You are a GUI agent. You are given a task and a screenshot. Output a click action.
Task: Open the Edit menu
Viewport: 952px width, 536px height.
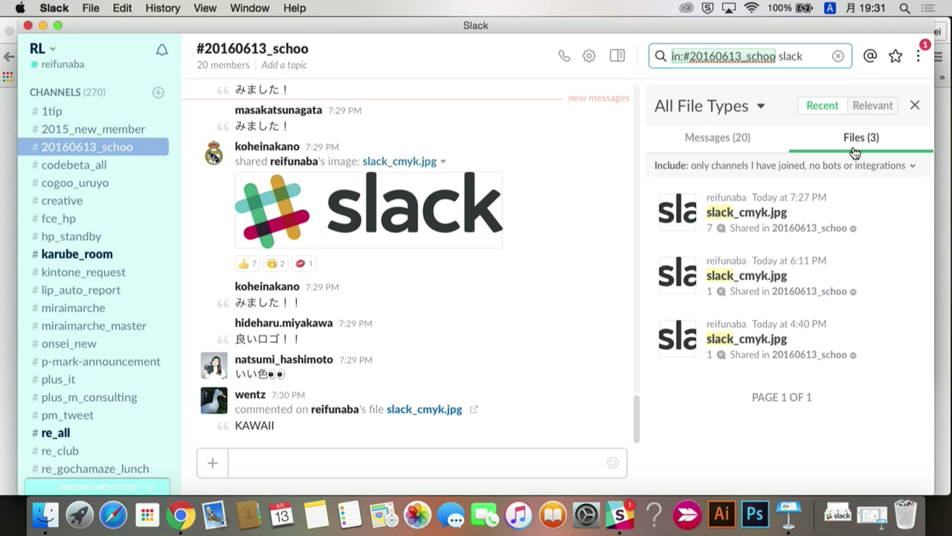click(122, 8)
